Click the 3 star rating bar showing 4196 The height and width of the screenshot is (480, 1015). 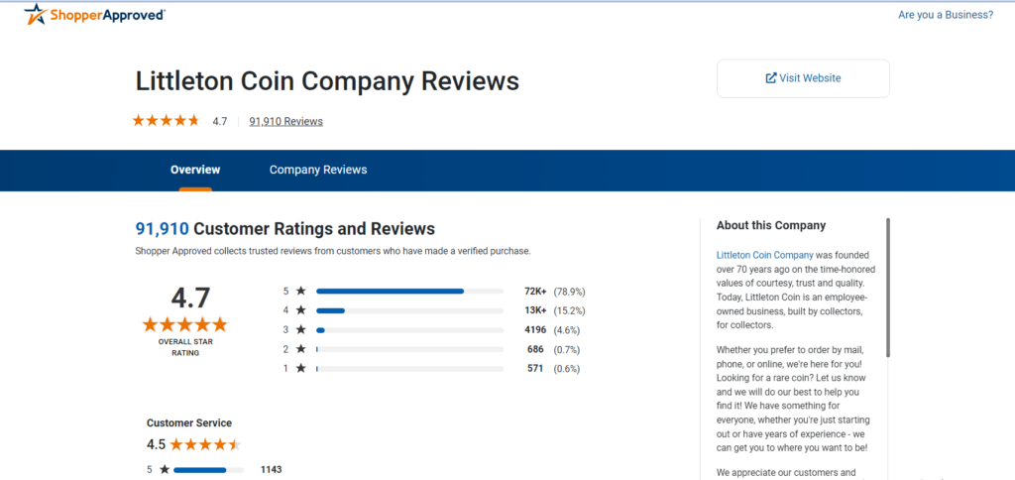point(409,330)
